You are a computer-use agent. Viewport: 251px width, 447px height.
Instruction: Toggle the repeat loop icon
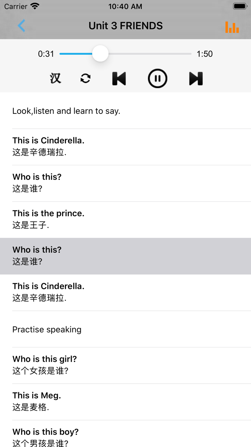tap(85, 78)
